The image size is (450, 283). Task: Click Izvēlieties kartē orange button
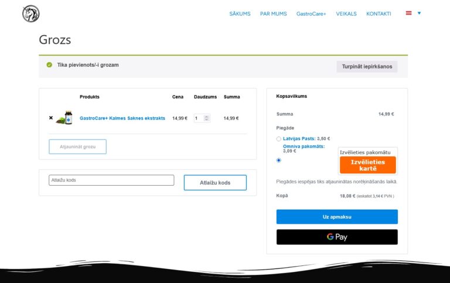(367, 165)
